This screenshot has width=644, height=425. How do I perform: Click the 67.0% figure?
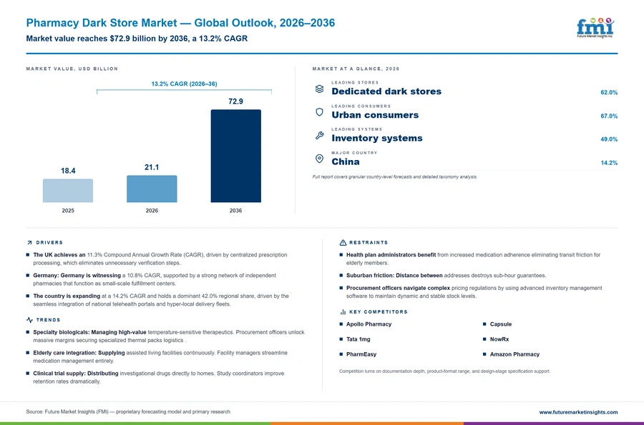point(609,116)
